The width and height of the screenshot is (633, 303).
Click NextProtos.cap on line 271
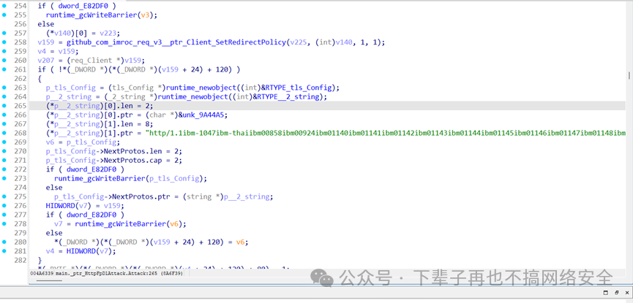click(141, 161)
